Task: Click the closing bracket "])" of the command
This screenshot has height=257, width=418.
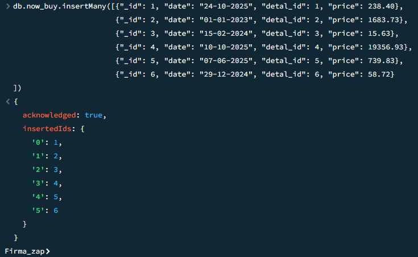Action: pyautogui.click(x=17, y=88)
